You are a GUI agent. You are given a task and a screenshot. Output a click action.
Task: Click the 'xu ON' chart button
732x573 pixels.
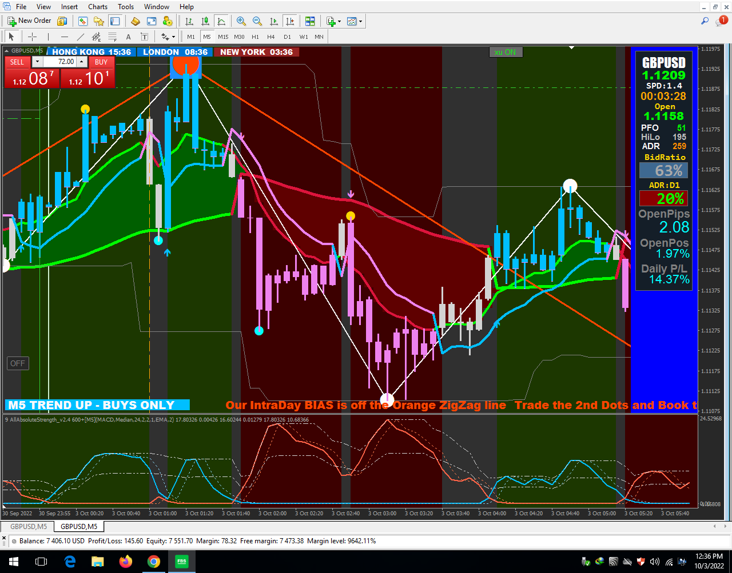(506, 52)
